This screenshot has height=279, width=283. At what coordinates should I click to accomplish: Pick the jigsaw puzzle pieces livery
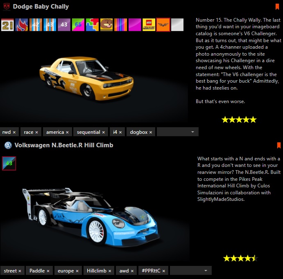click(x=92, y=25)
